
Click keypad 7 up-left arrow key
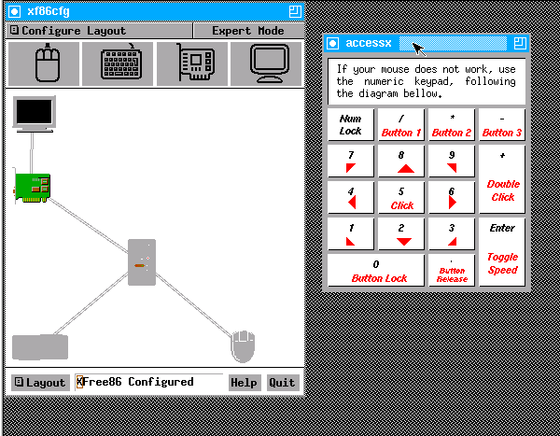[x=351, y=162]
